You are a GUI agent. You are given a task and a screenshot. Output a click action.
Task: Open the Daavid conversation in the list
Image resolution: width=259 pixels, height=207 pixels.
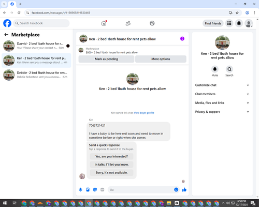pyautogui.click(x=36, y=46)
